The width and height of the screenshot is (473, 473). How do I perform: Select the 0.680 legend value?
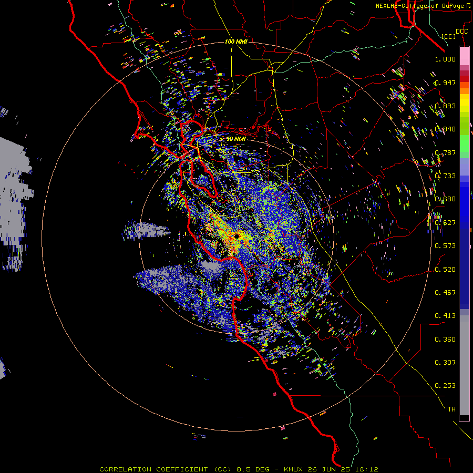click(445, 199)
